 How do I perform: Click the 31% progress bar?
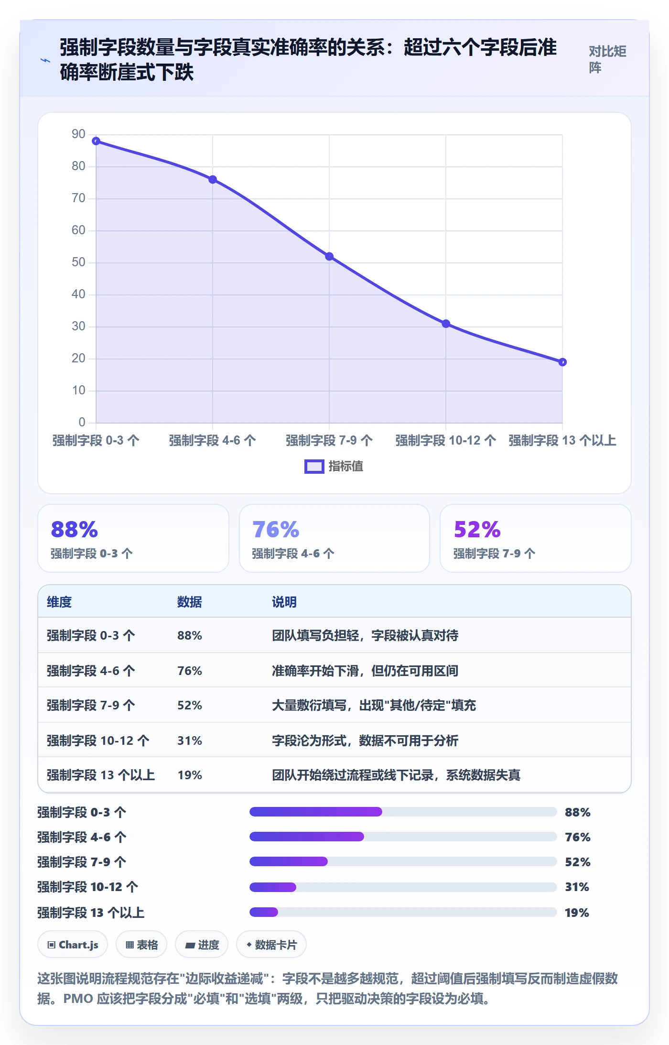tap(403, 887)
